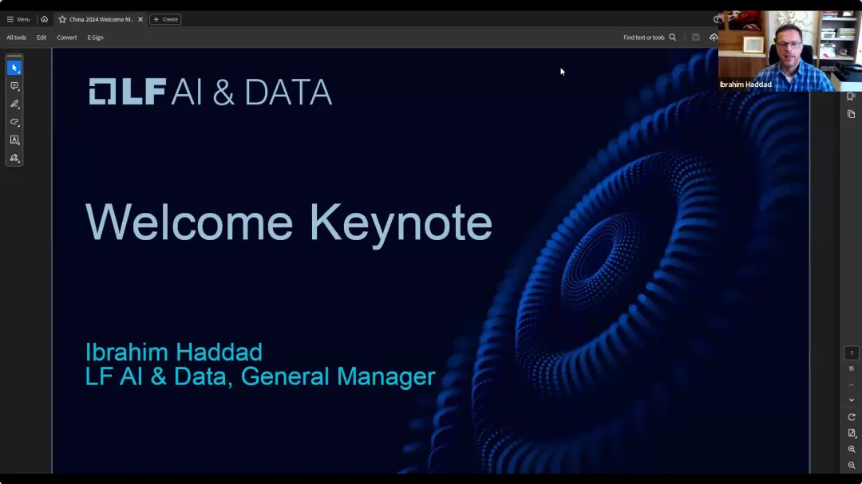
Task: Go to next page with down chevron
Action: click(x=852, y=400)
